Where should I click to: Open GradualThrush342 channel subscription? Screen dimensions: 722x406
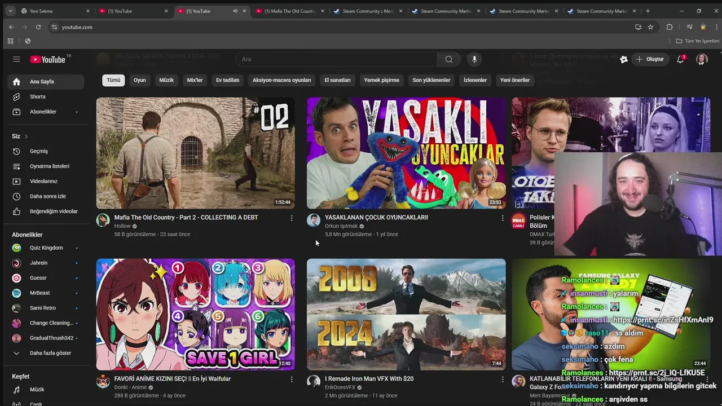[x=46, y=338]
